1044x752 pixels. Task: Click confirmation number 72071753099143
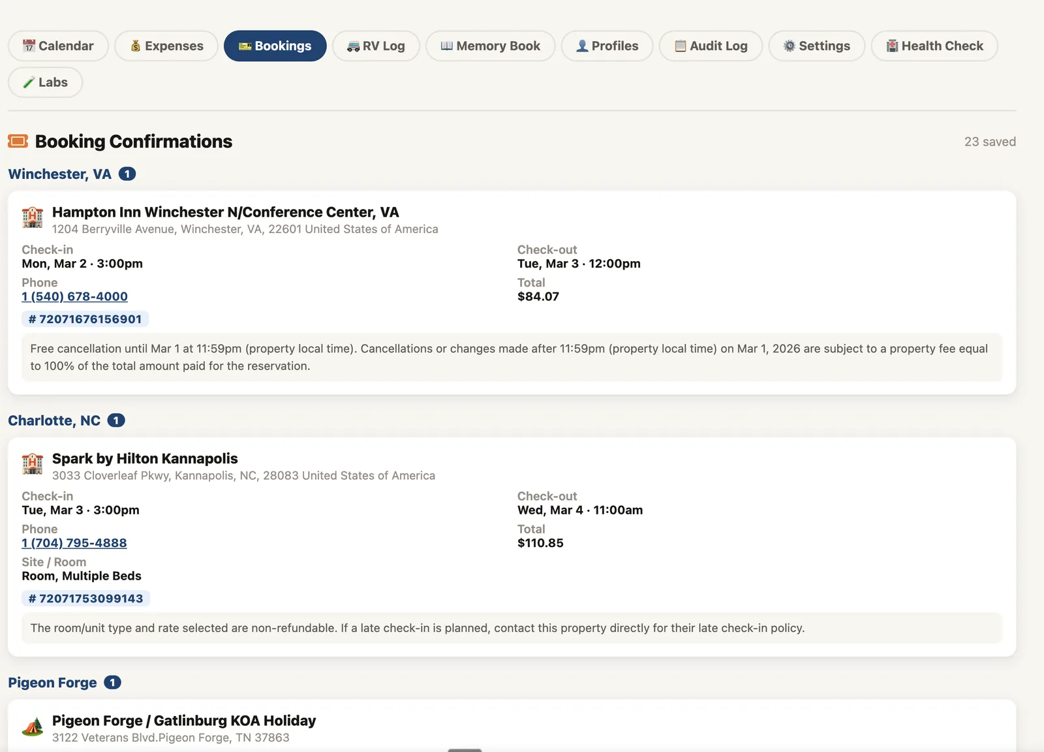[86, 599]
